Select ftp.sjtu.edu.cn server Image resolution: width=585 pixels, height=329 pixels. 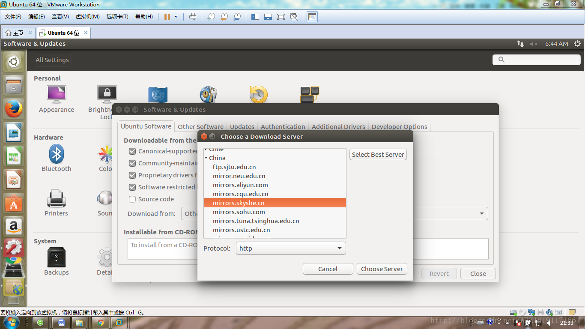pyautogui.click(x=275, y=167)
